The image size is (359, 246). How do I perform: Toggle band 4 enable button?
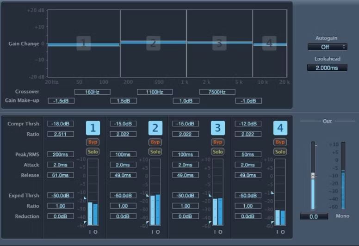[280, 128]
